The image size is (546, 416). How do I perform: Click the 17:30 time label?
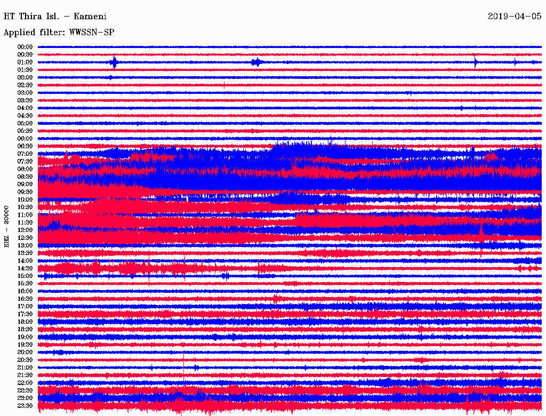pyautogui.click(x=25, y=314)
